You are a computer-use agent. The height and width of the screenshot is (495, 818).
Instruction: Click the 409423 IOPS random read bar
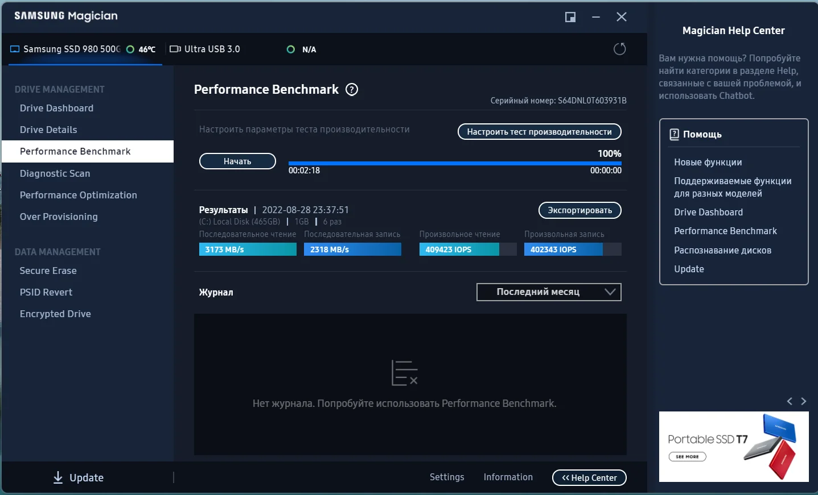coord(468,249)
